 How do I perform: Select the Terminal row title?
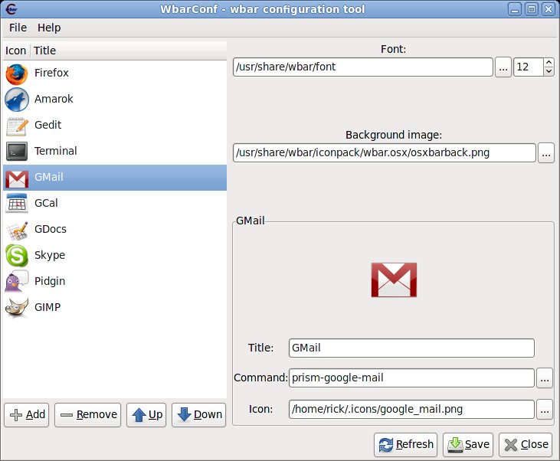pyautogui.click(x=55, y=151)
